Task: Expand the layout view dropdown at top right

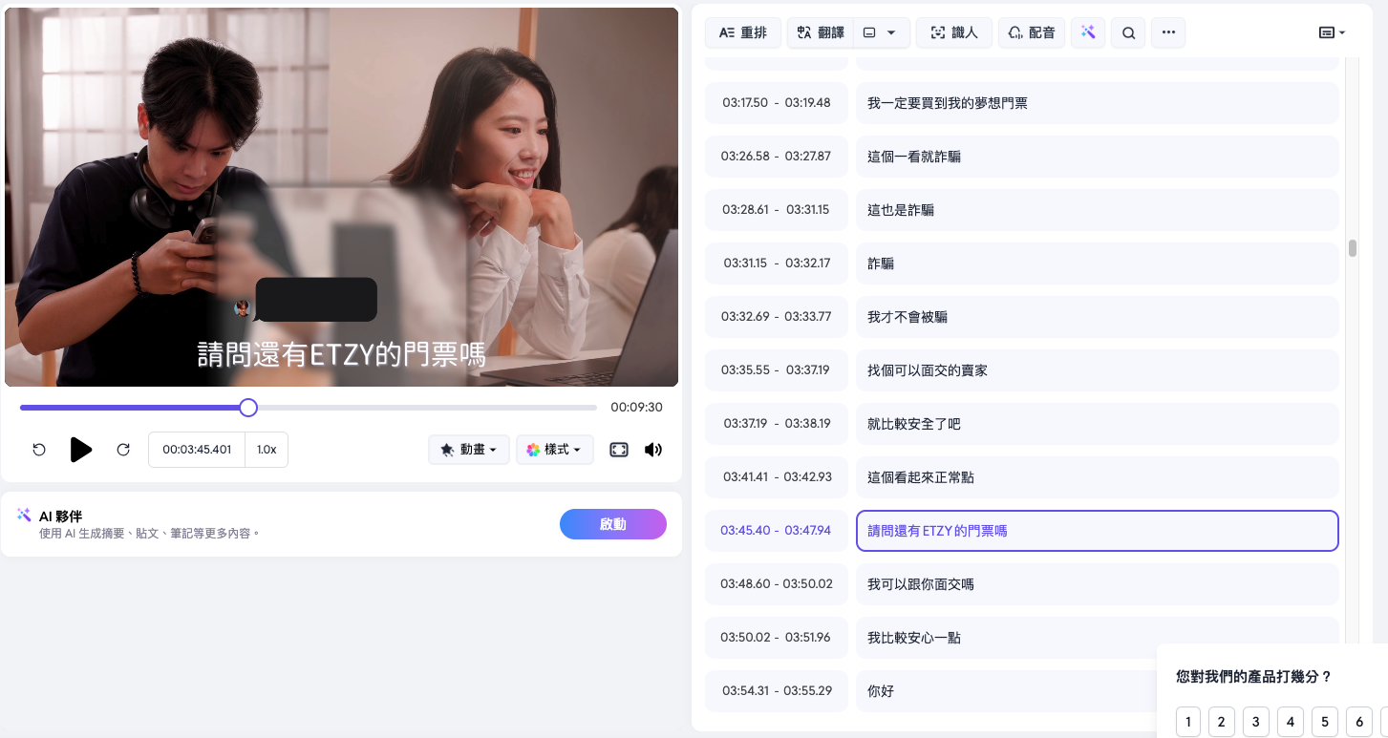Action: click(1332, 33)
